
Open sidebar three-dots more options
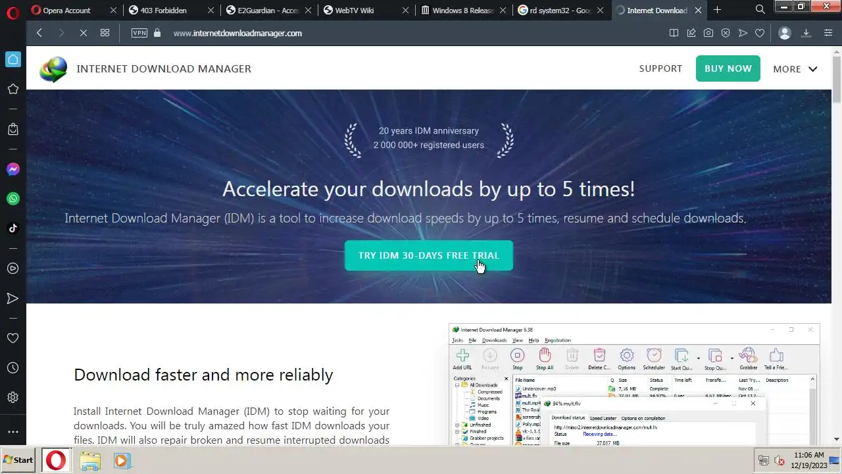tap(12, 432)
